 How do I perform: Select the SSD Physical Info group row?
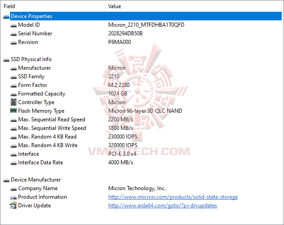pos(31,59)
